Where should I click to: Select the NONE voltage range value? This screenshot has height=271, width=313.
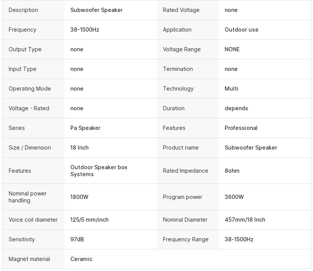232,49
